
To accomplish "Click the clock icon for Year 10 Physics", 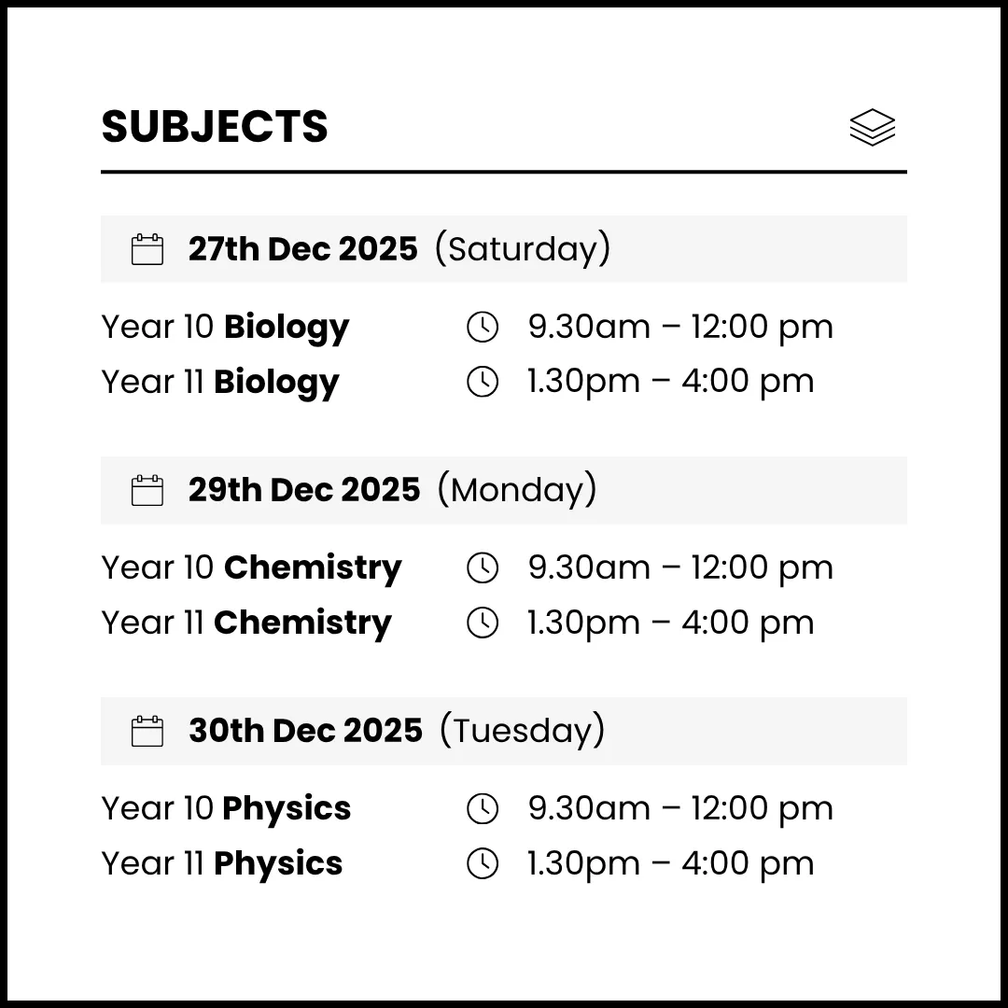I will pyautogui.click(x=483, y=808).
